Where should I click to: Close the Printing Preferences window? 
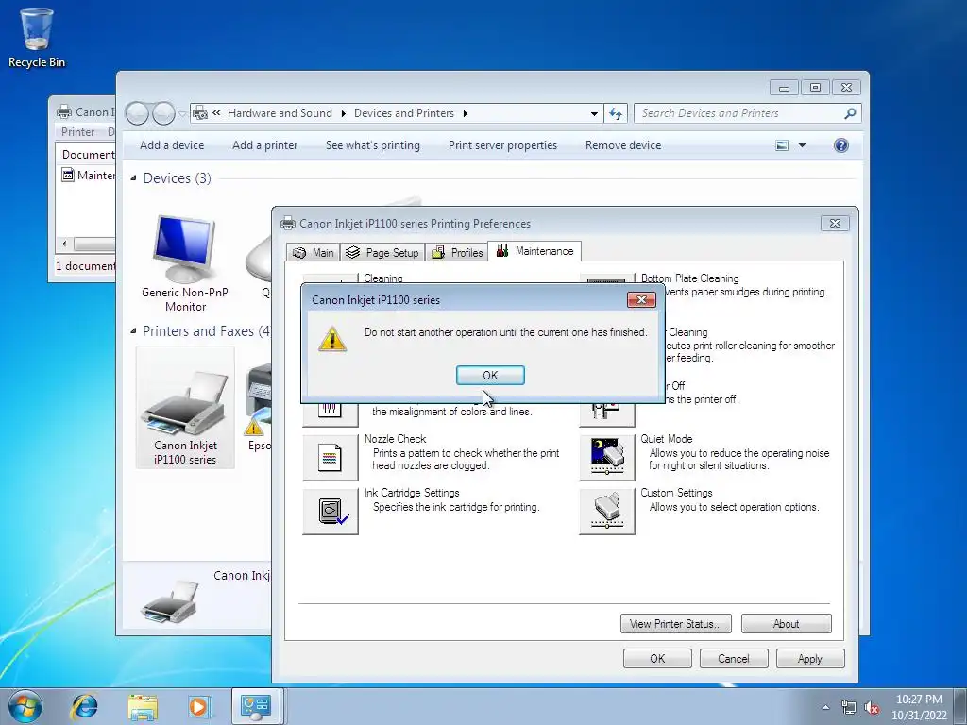[835, 223]
